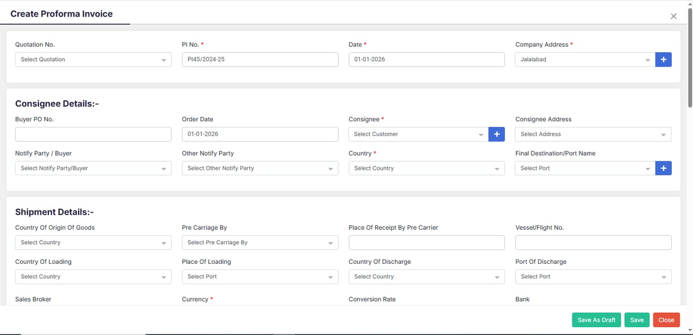Open the Select Pre Carriage By dropdown
The image size is (693, 335).
pyautogui.click(x=259, y=242)
